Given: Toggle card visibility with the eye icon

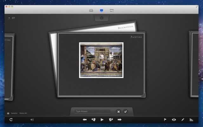Looking at the screenshot, I should coord(174,120).
